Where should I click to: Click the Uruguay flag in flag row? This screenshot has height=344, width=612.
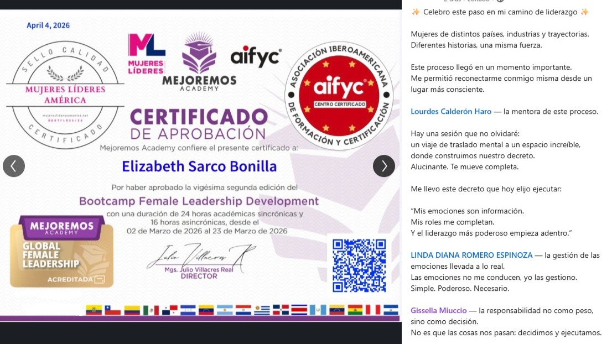[x=262, y=310]
